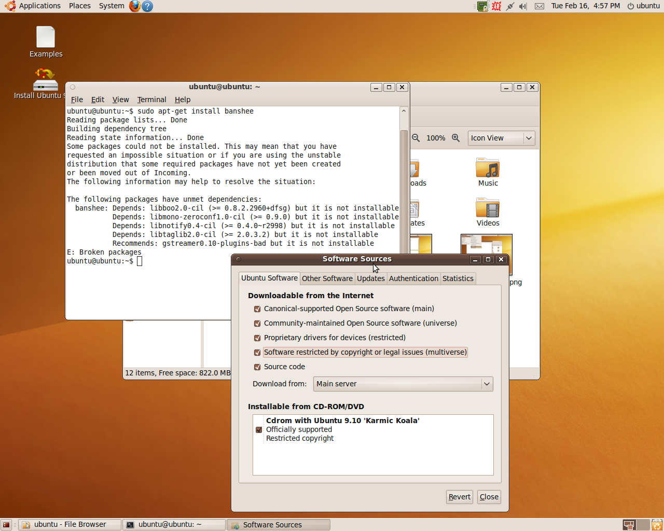Viewport: 664px width, 531px height.
Task: Click the zoom out magnifier icon
Action: (x=416, y=138)
